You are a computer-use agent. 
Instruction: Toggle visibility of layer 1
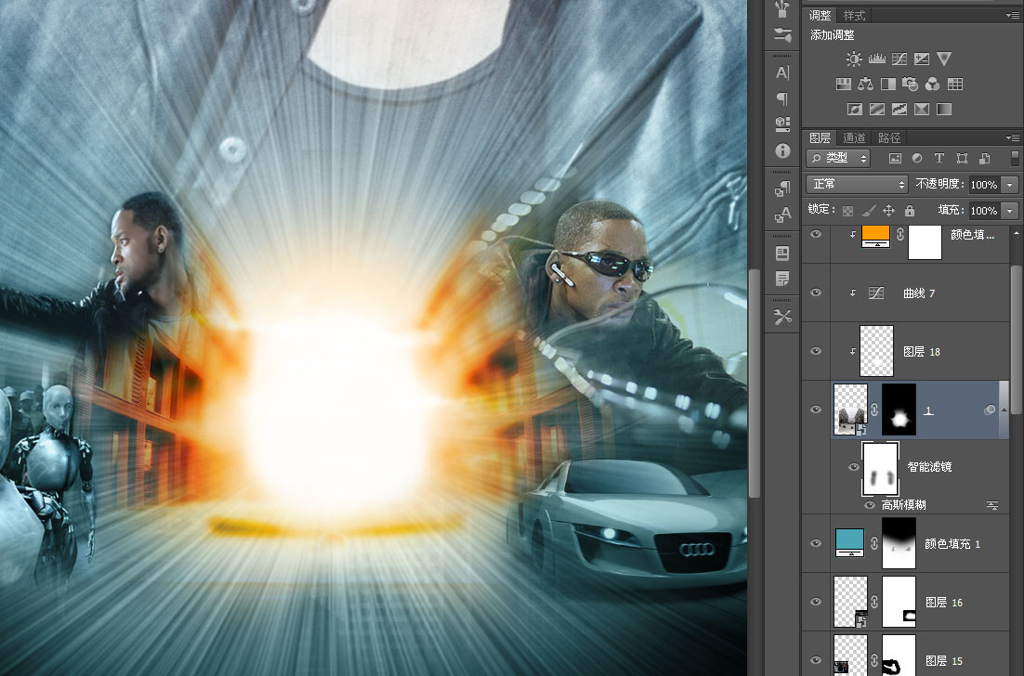tap(816, 409)
